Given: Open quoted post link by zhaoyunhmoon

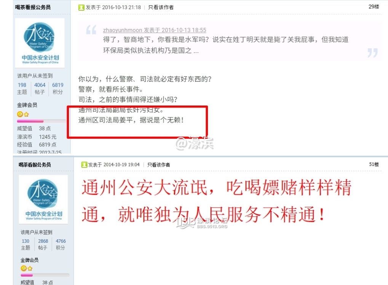Looking at the screenshot, I should click(x=155, y=30).
